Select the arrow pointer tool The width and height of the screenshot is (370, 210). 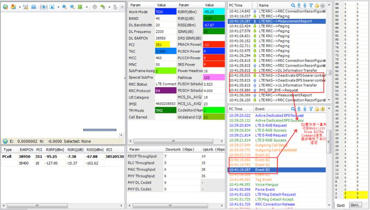[43, 7]
